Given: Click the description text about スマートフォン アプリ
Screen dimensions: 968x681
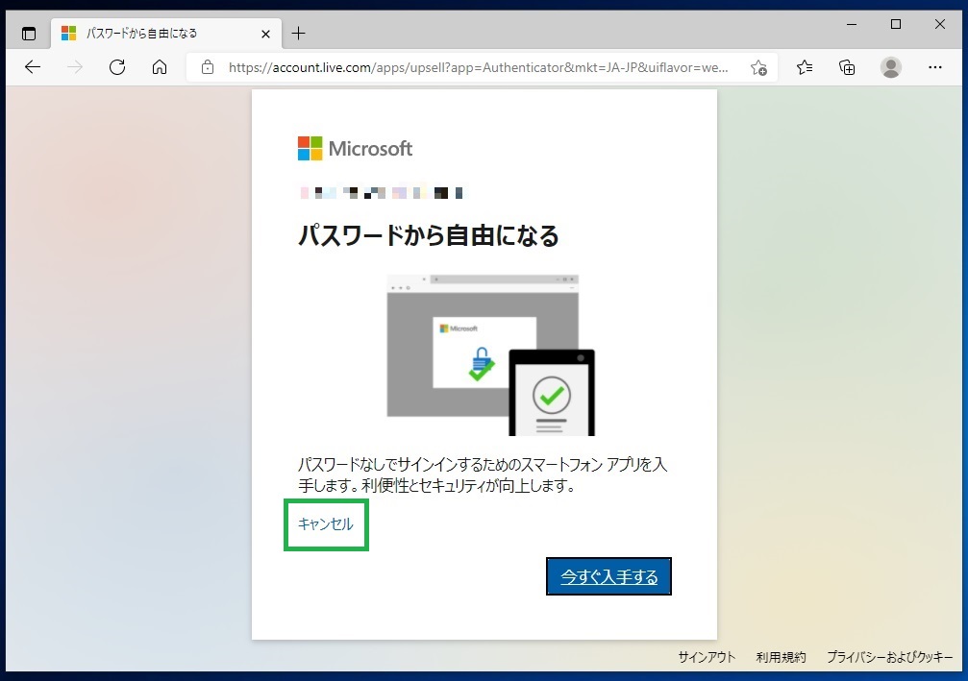Looking at the screenshot, I should 483,474.
